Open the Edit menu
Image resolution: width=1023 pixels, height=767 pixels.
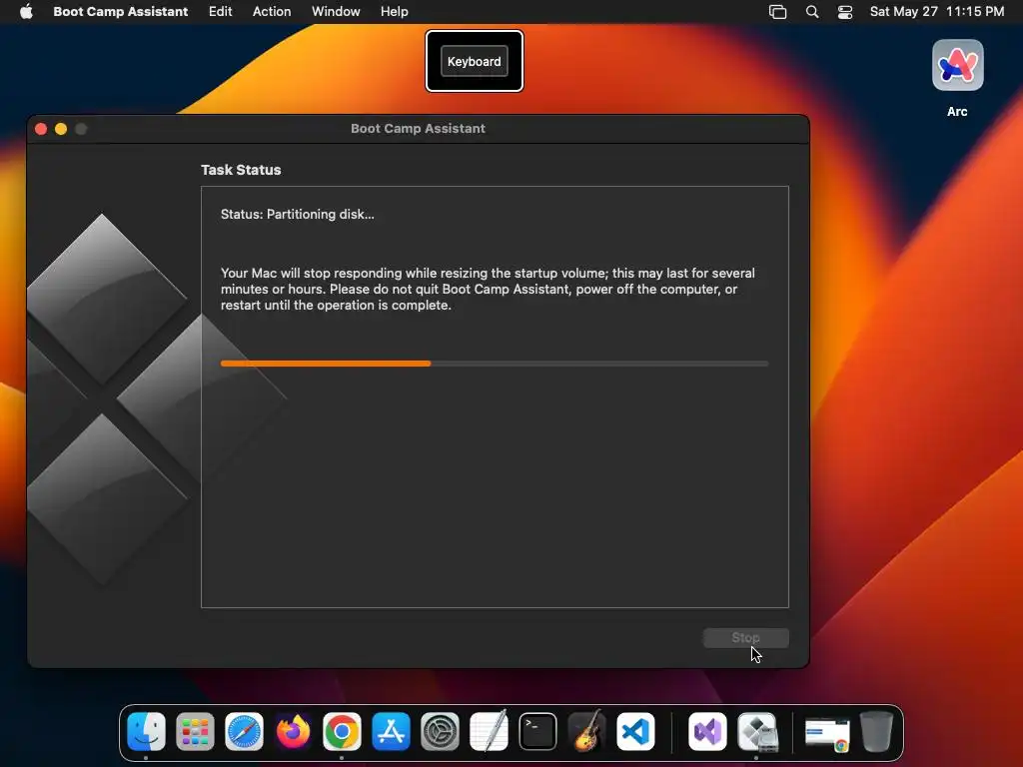(x=220, y=11)
